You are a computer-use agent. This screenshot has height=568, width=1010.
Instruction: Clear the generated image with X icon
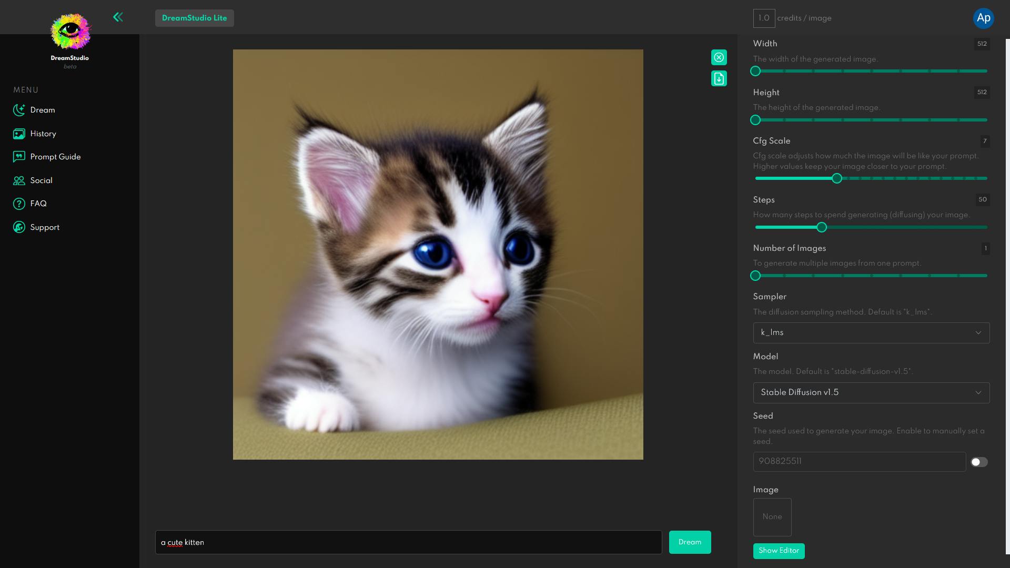pos(719,57)
